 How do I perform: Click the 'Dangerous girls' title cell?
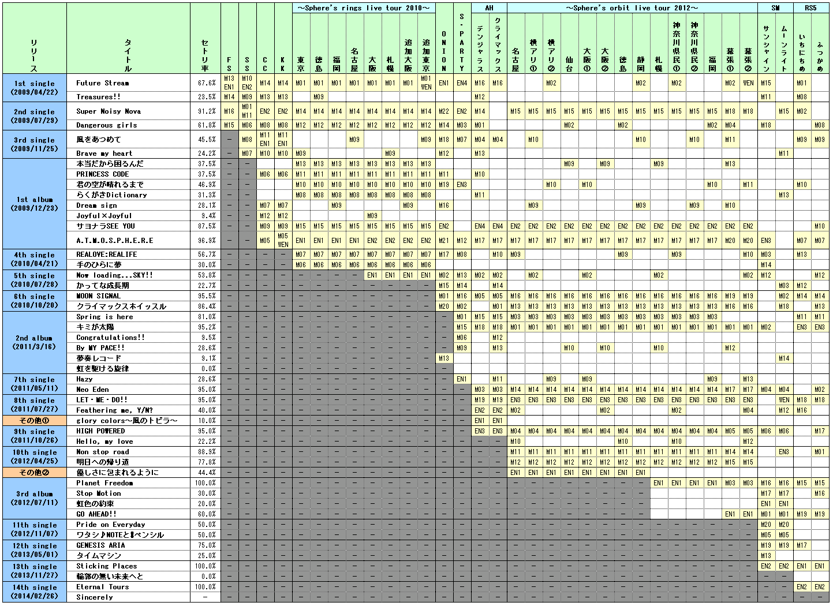(x=128, y=125)
